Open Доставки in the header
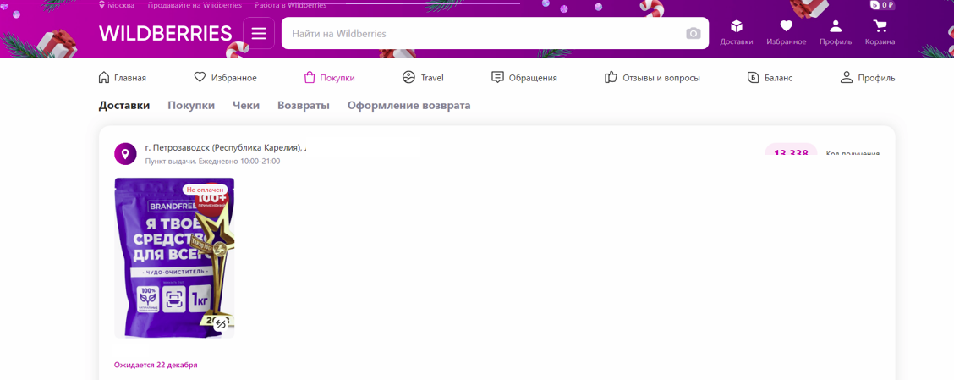The height and width of the screenshot is (380, 954). click(736, 33)
